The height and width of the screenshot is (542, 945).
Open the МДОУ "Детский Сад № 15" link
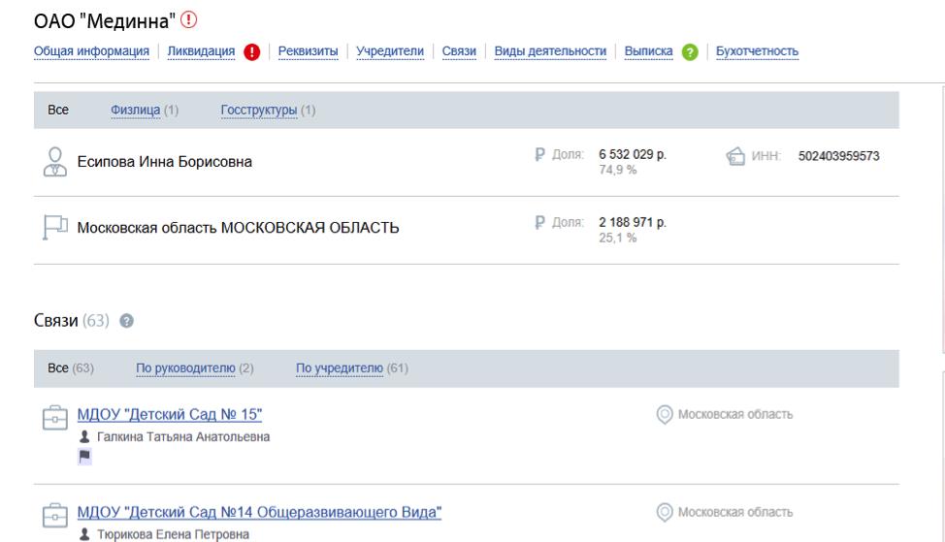click(x=170, y=414)
